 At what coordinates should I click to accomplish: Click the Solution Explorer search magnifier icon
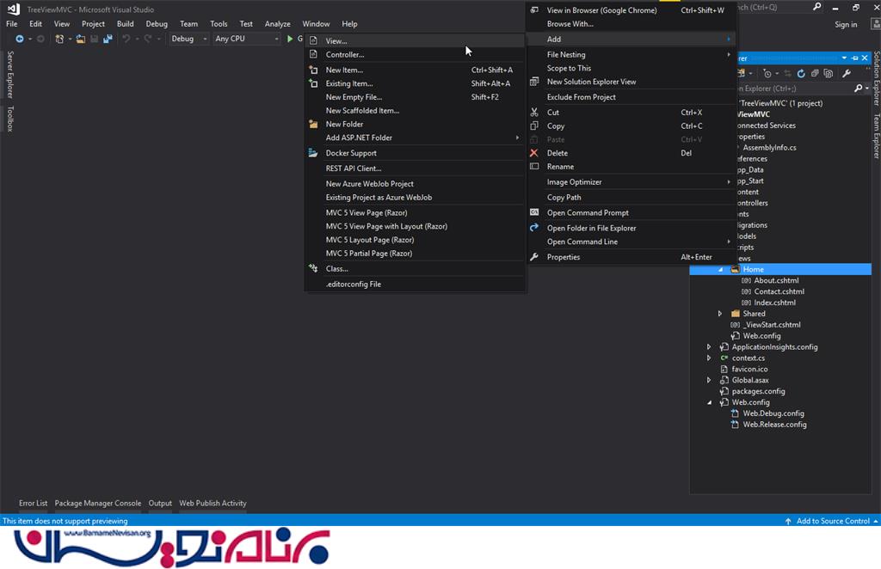click(858, 88)
